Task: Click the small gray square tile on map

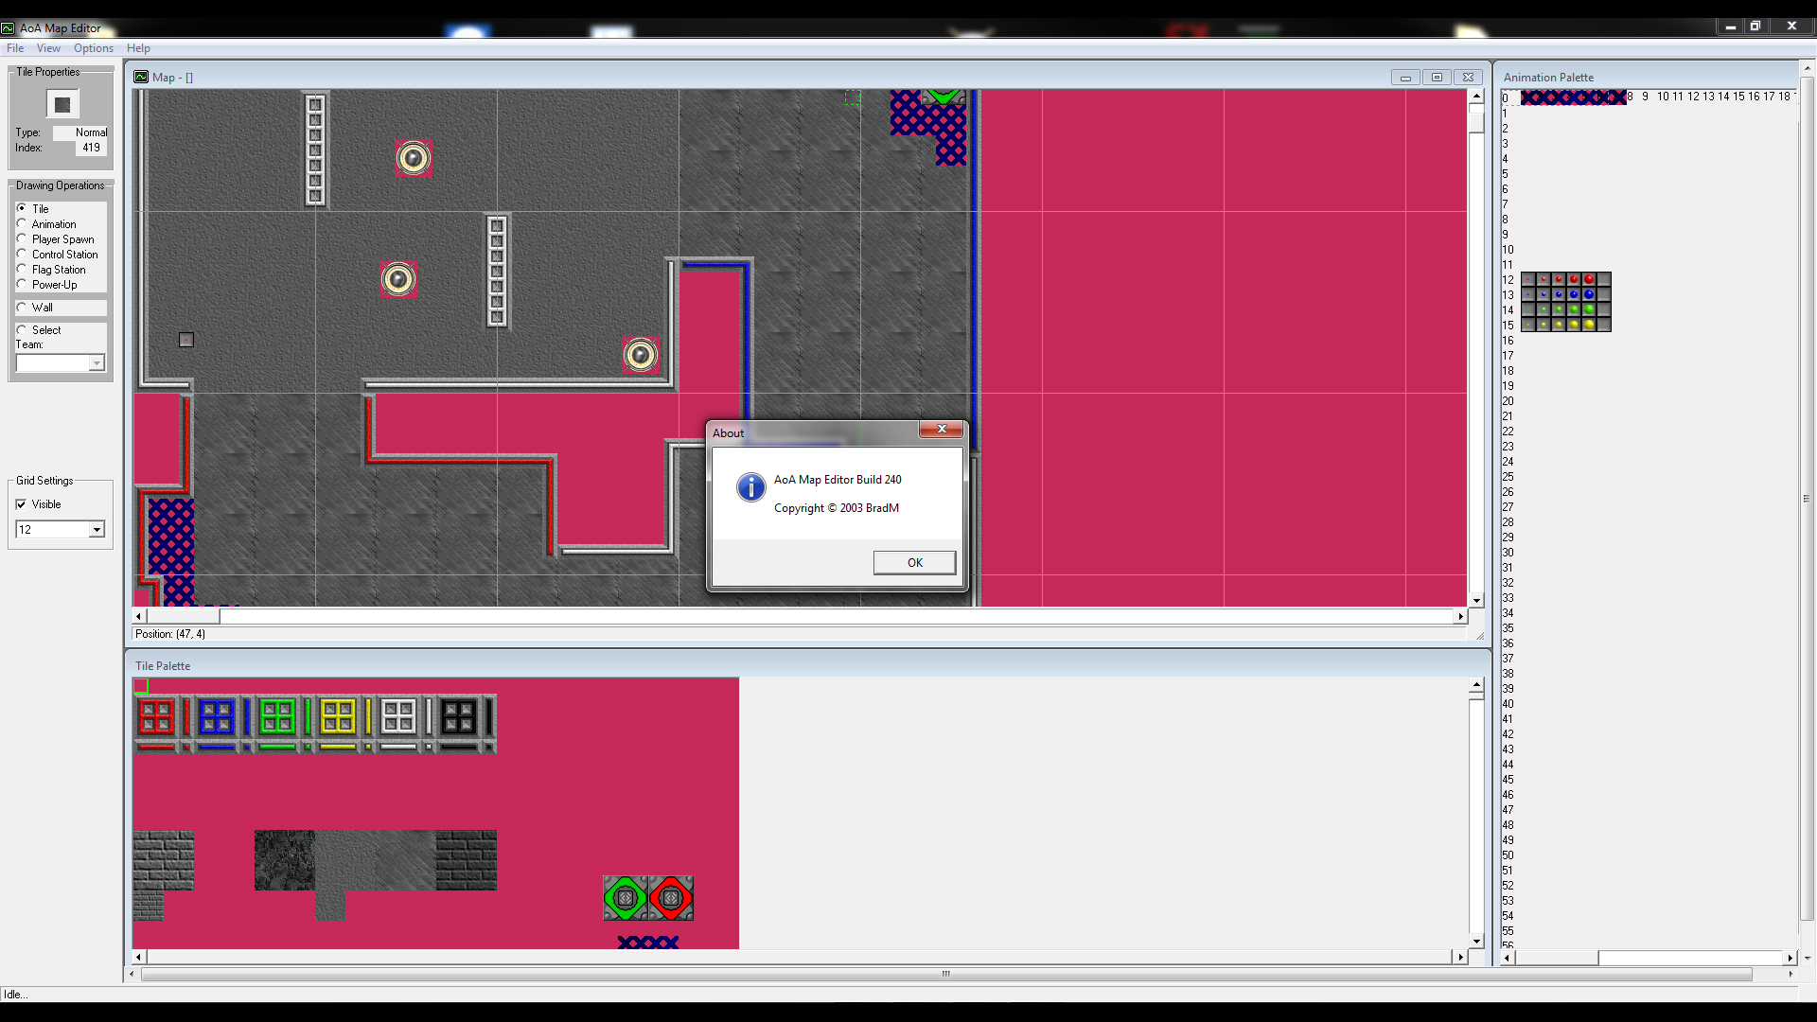Action: point(186,340)
